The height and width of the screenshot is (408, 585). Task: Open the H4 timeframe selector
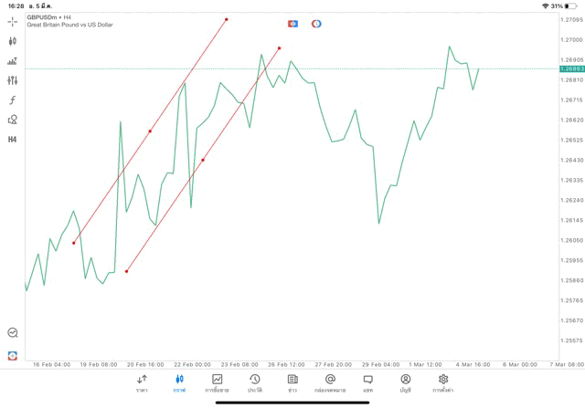point(13,140)
